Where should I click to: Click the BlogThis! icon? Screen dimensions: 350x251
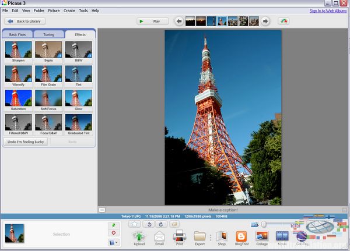tap(241, 236)
